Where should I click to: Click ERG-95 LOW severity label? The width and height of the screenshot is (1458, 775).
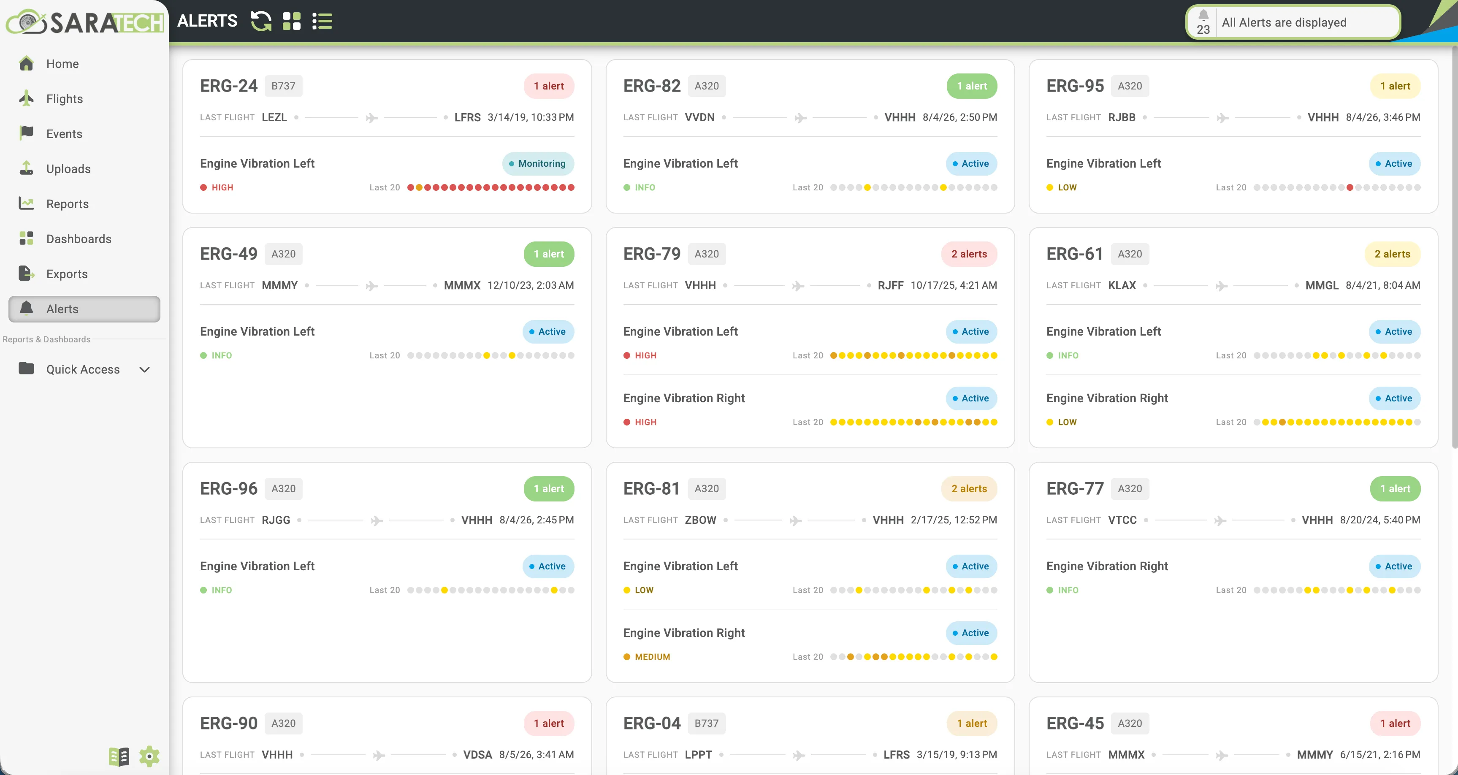1067,187
